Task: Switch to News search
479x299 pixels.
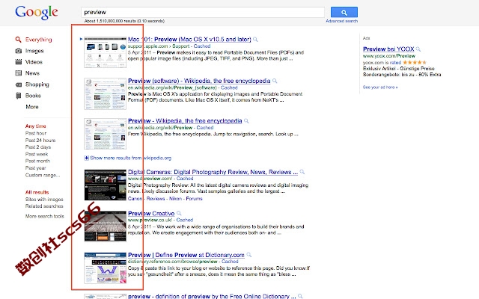Action: 32,73
